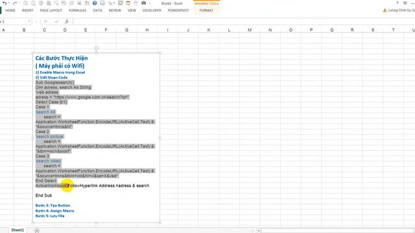Open the Undo history dropdown arrow
This screenshot has width=415, height=233.
[8, 3]
